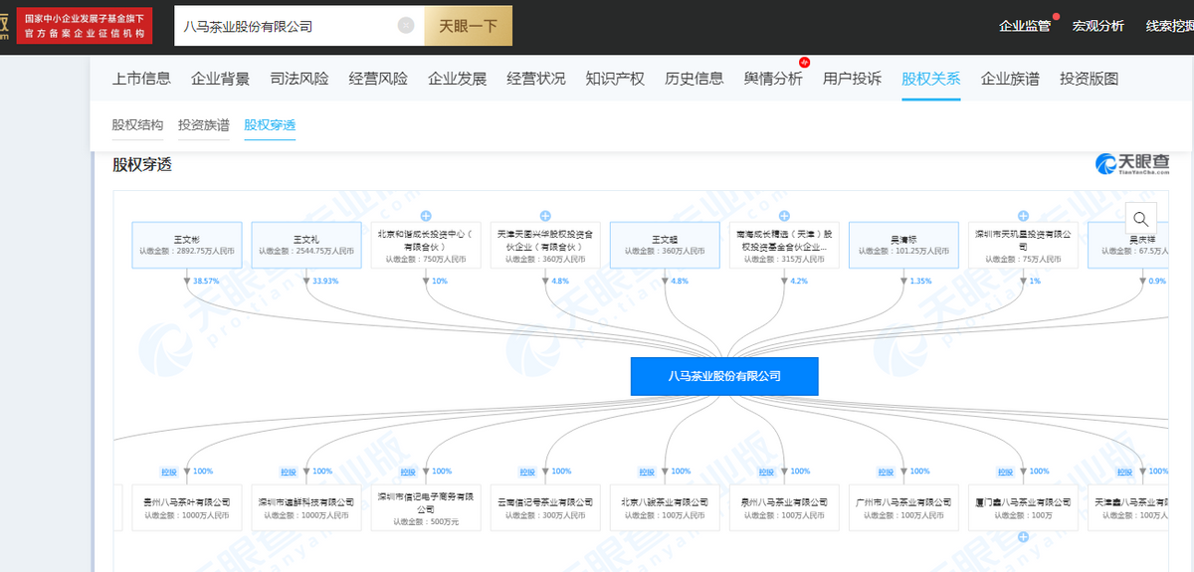Viewport: 1194px width, 572px height.
Task: Switch to the 企业发展 tab
Action: (x=457, y=79)
